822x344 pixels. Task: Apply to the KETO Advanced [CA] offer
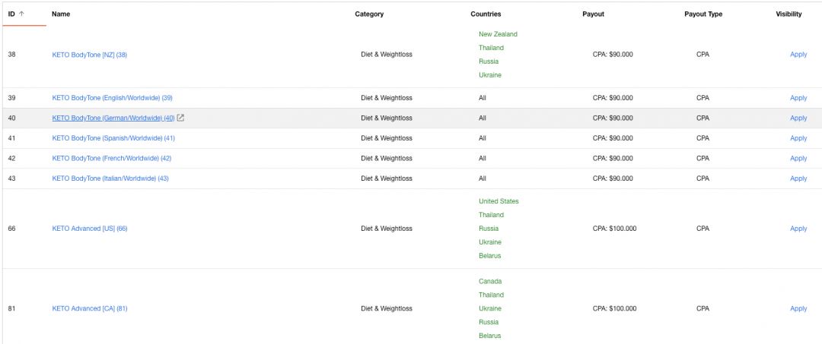tap(798, 308)
